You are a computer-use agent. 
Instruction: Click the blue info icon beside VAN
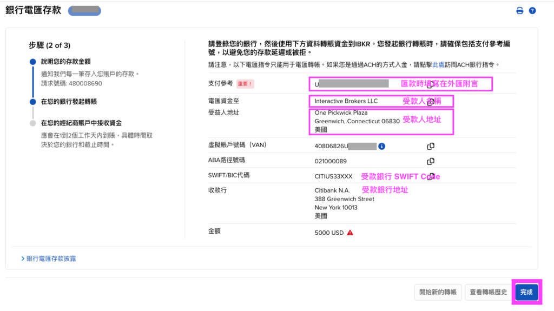[x=382, y=146]
